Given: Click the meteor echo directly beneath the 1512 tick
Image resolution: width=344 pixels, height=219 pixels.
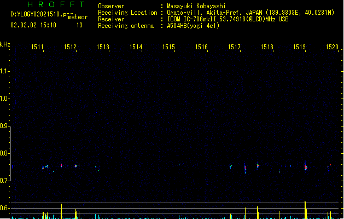Looking at the screenshot, I should pos(76,166).
